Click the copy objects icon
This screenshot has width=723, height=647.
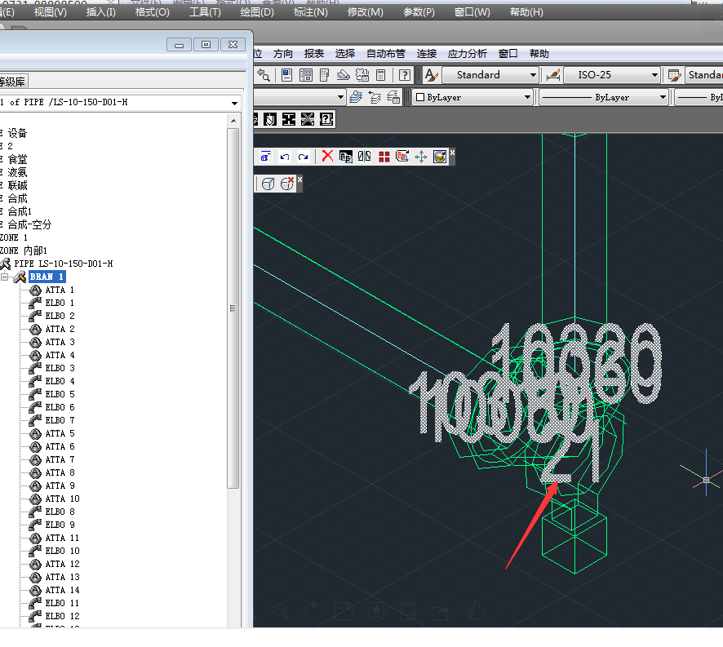click(346, 157)
